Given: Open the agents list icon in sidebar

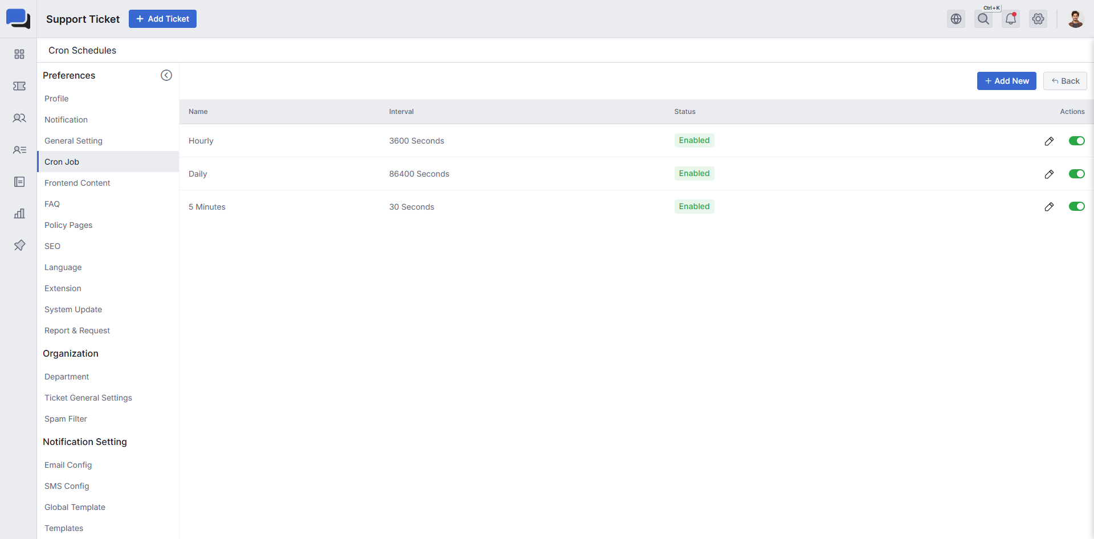Looking at the screenshot, I should point(19,150).
